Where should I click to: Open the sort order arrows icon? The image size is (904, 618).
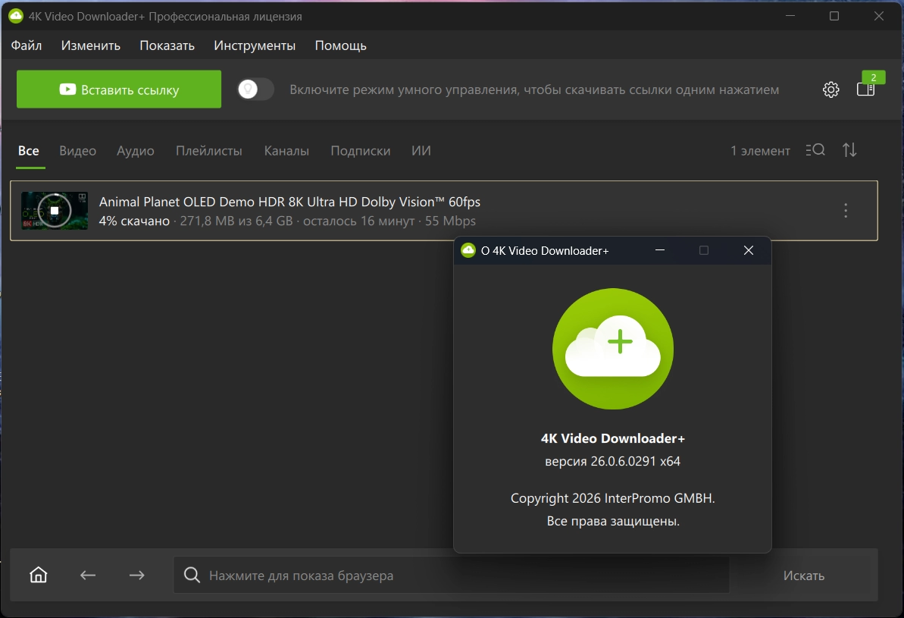(x=849, y=150)
